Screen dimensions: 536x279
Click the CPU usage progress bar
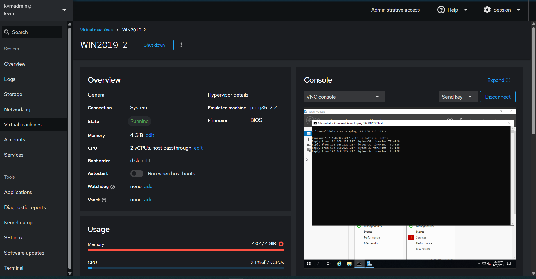click(186, 268)
